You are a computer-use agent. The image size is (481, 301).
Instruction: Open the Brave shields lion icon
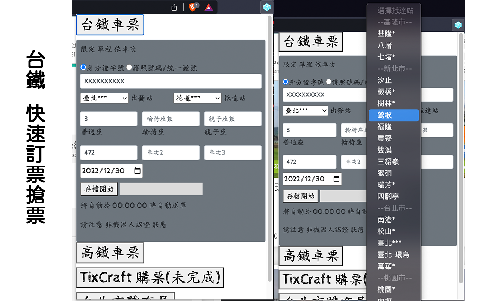[193, 7]
